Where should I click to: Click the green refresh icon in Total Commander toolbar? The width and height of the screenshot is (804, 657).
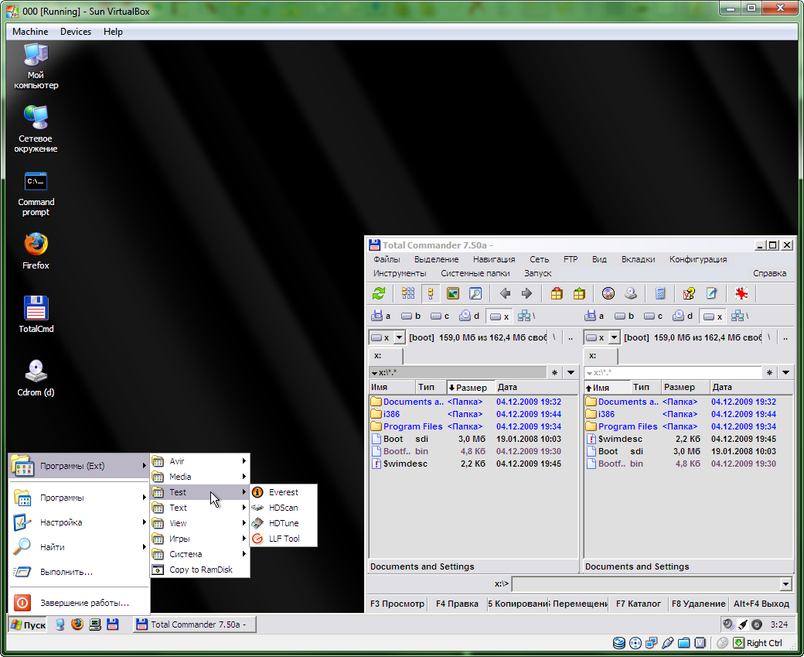click(x=379, y=294)
